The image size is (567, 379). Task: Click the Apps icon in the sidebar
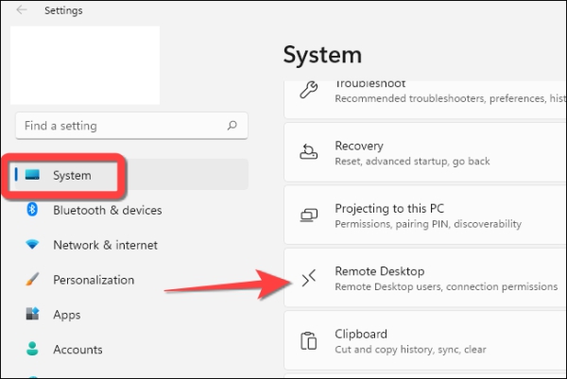click(x=33, y=315)
